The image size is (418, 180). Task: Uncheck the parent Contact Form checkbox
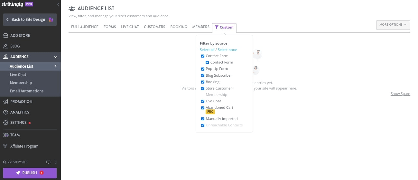pos(203,56)
